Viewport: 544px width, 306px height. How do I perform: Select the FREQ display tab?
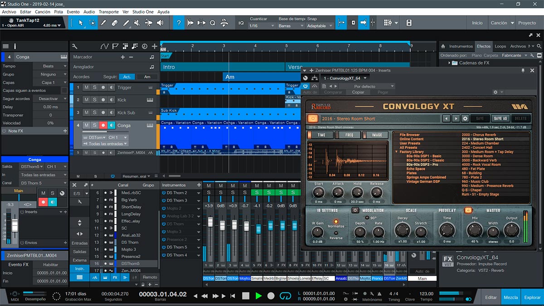pyautogui.click(x=349, y=135)
